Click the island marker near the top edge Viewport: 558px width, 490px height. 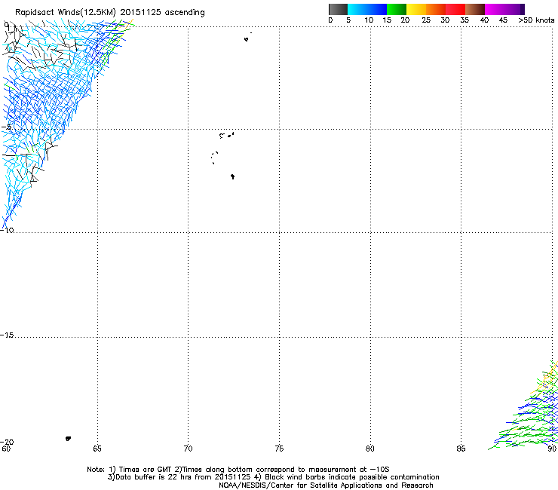[247, 39]
